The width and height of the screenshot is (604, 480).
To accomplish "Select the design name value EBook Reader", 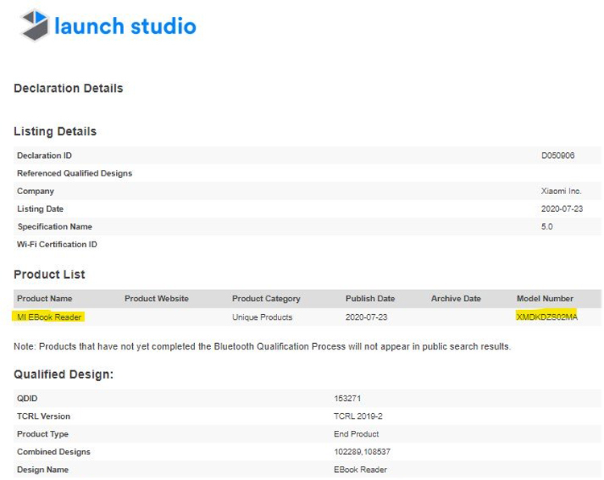I will [x=360, y=470].
